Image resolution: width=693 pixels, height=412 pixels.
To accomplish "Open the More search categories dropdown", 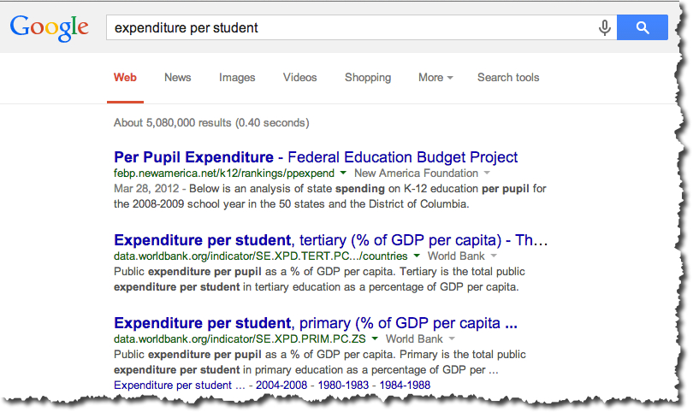I will tap(435, 77).
